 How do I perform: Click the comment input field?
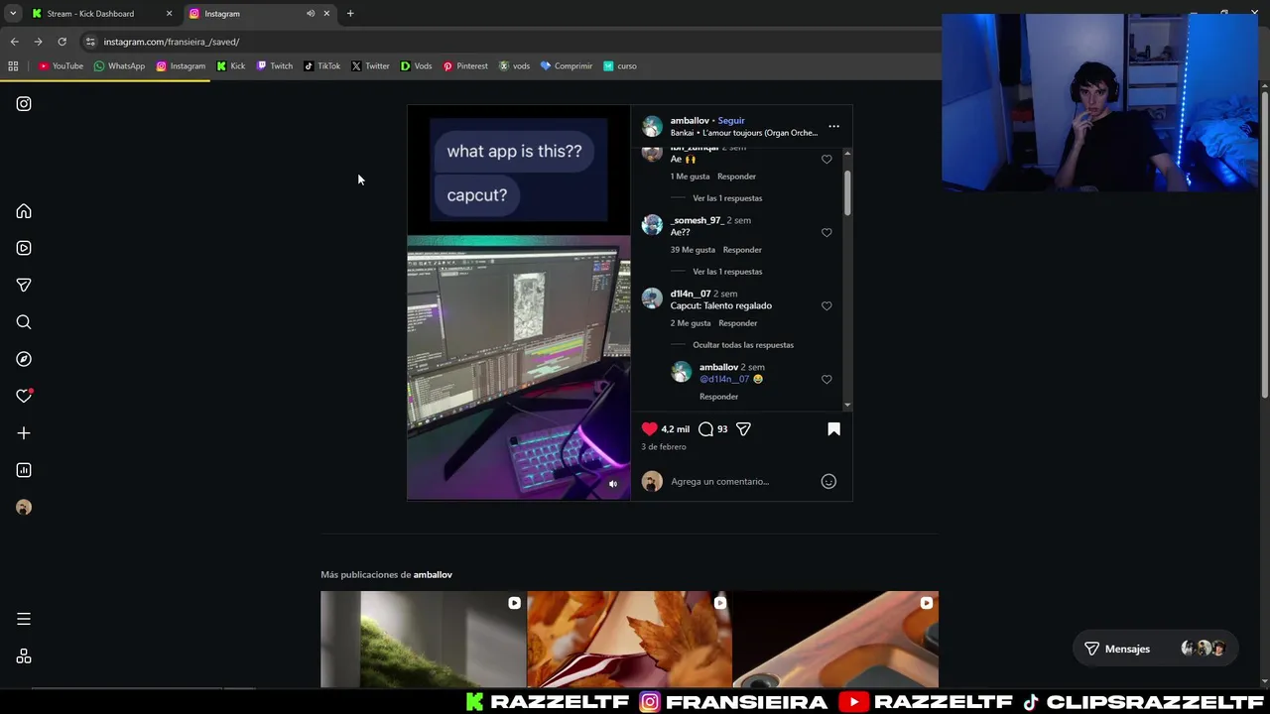tap(739, 482)
